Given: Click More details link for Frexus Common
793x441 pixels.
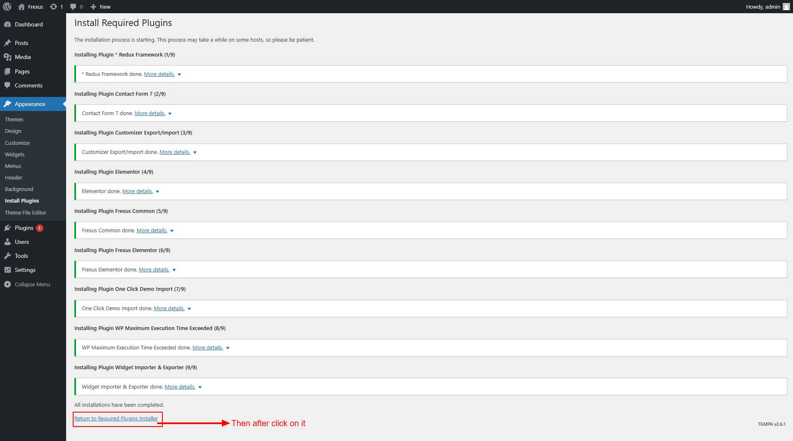Looking at the screenshot, I should pos(152,230).
